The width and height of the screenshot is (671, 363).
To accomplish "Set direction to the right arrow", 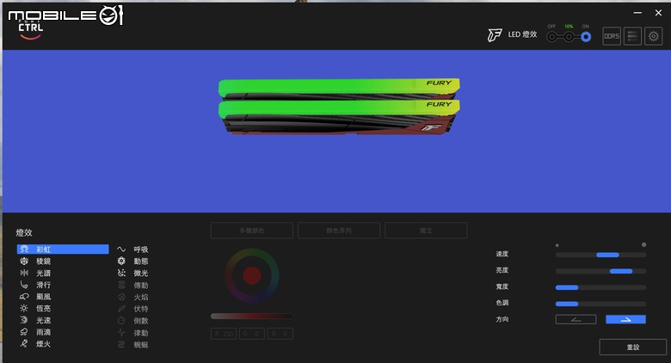I will tap(625, 319).
